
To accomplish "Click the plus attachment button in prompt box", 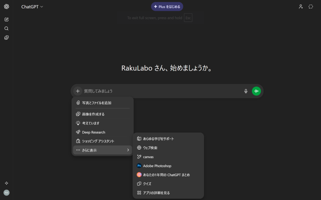I will pos(78,91).
